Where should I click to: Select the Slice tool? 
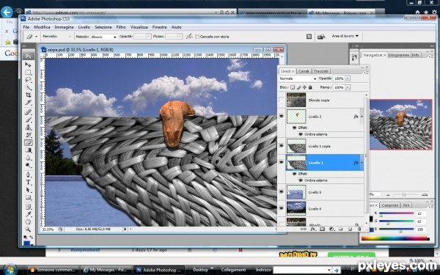[x=28, y=103]
